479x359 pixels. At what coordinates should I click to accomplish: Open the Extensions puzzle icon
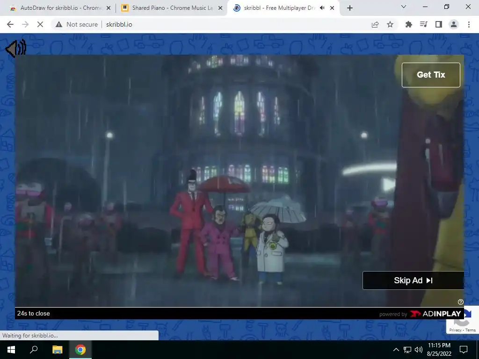(x=408, y=24)
